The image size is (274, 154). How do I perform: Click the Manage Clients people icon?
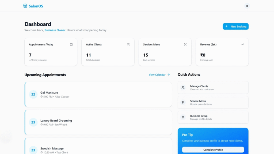pos(183,87)
